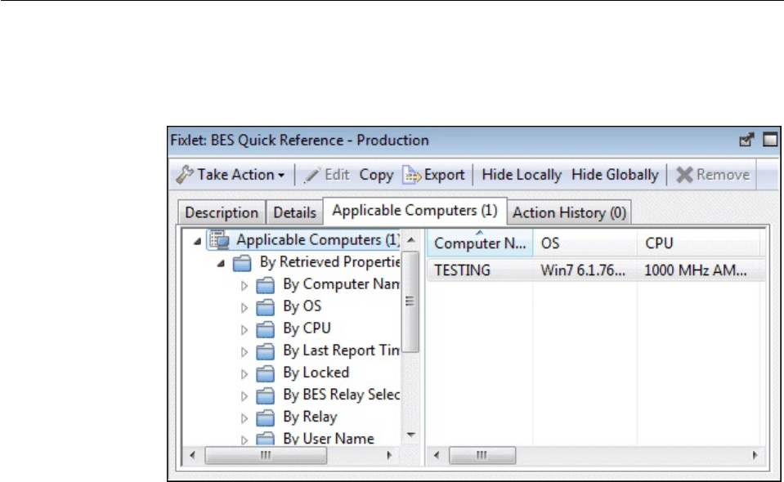Export the fixlet
784x482 pixels.
(433, 175)
